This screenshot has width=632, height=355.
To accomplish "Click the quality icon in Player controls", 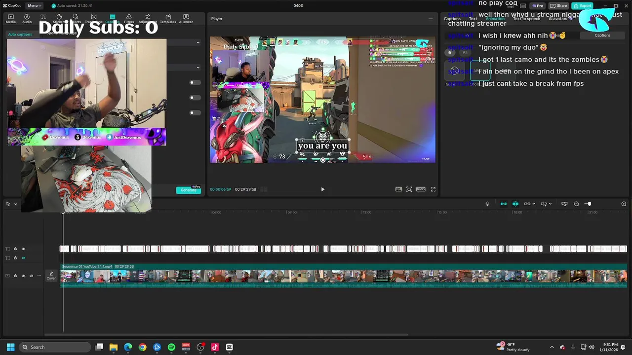I will click(398, 189).
